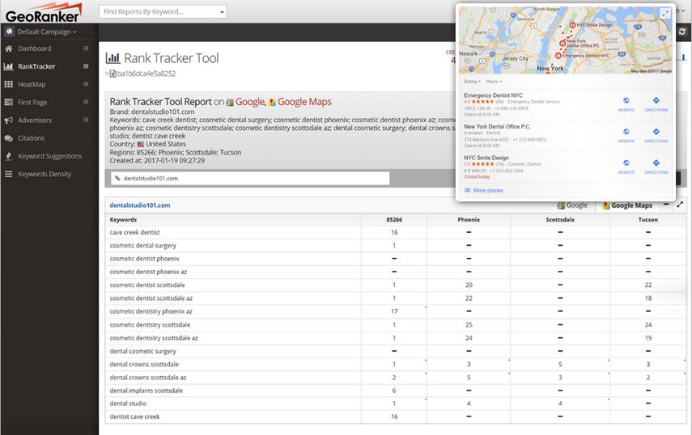Click the Citations chat bubble icon
Image resolution: width=692 pixels, height=435 pixels.
pyautogui.click(x=8, y=138)
